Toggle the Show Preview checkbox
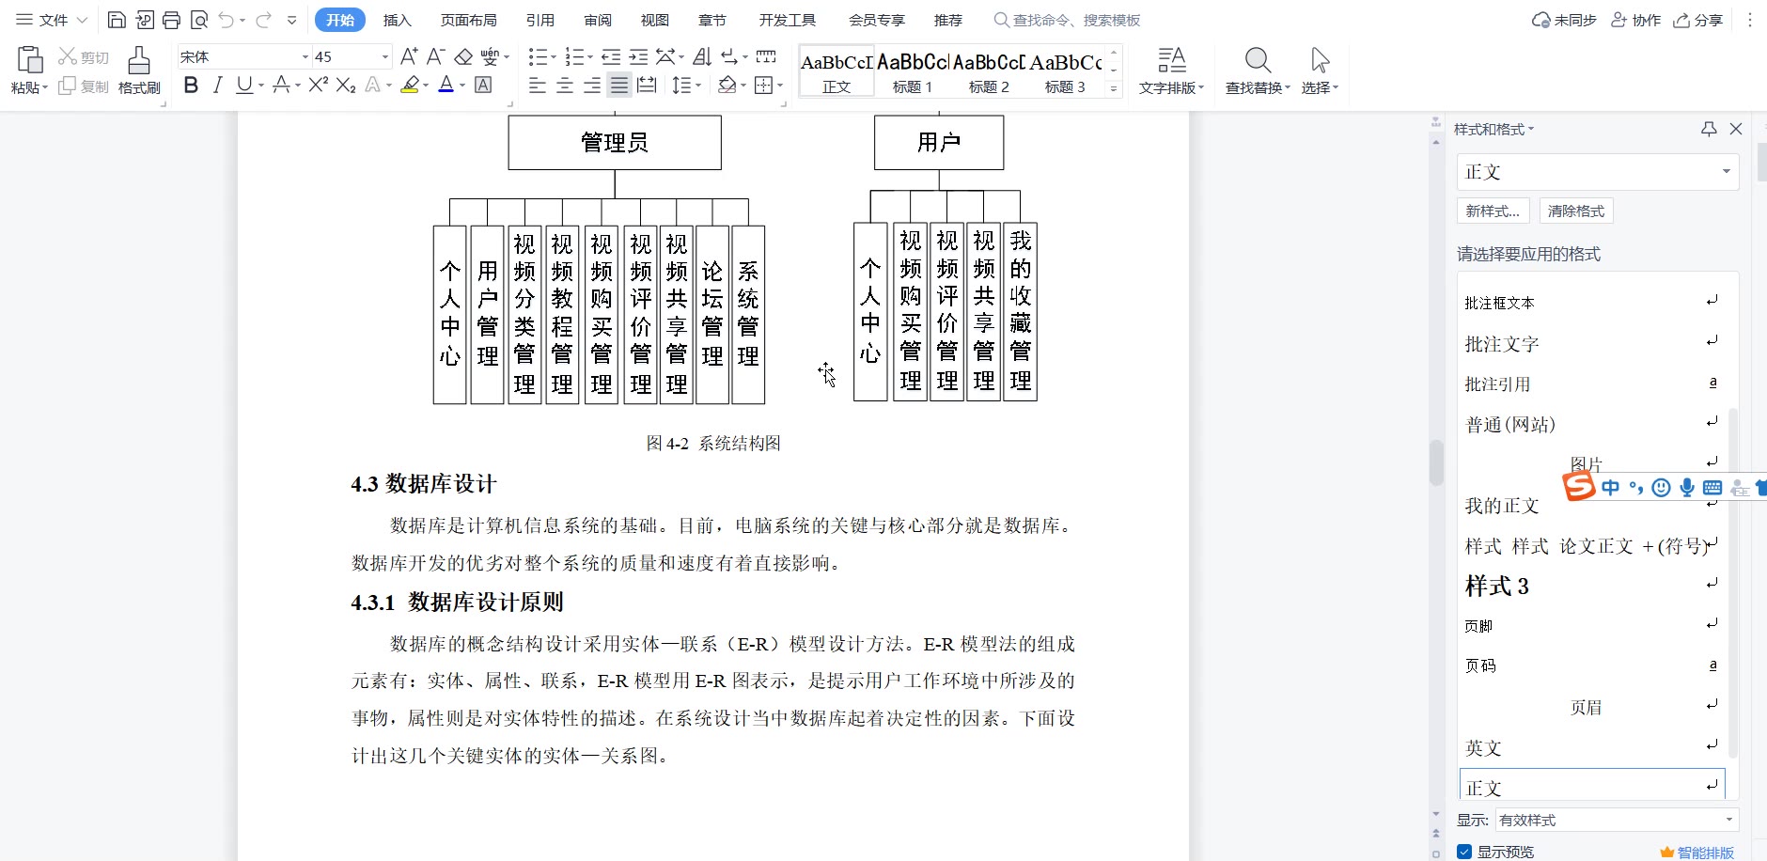1767x861 pixels. 1464,852
